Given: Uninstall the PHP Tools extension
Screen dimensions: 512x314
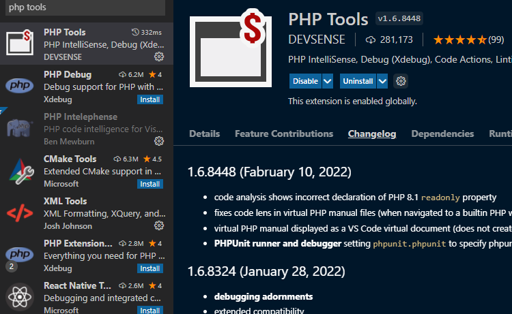Looking at the screenshot, I should pos(358,81).
